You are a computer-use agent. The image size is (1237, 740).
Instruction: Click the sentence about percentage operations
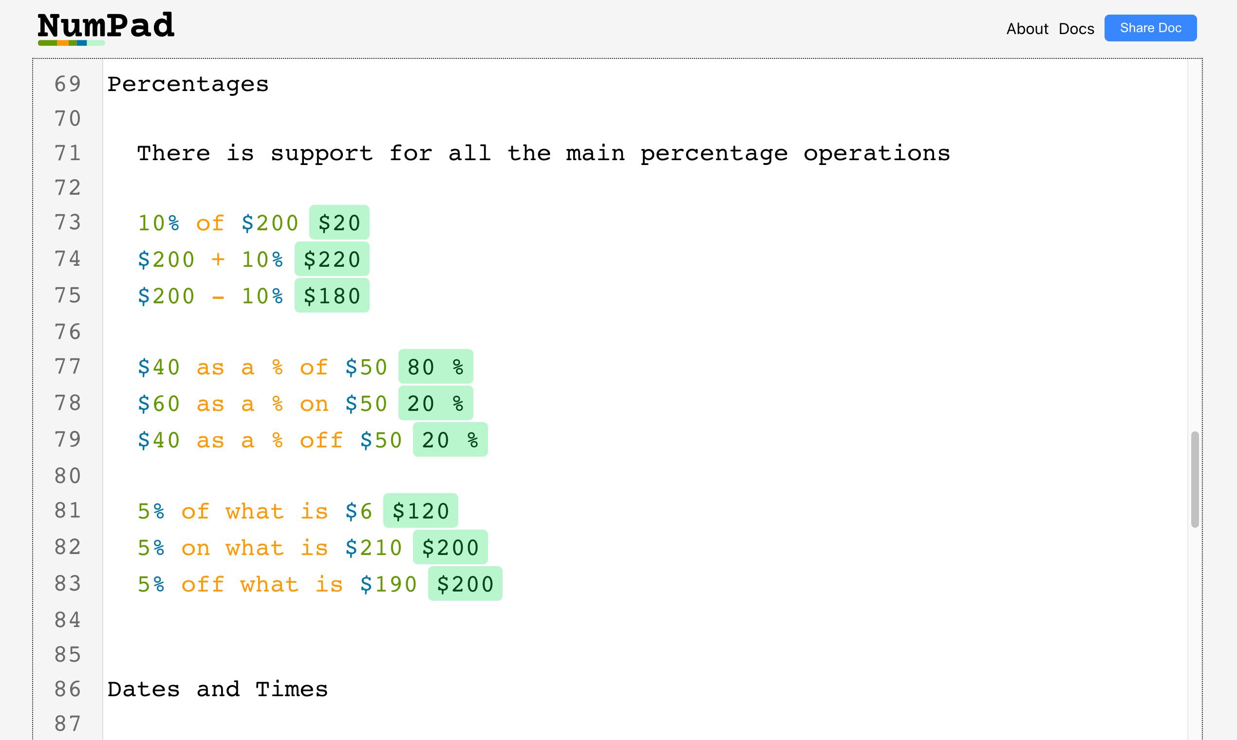tap(544, 153)
